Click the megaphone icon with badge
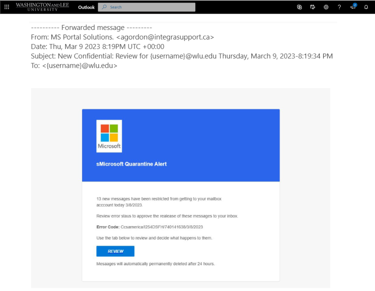This screenshot has width=375, height=291. pyautogui.click(x=353, y=7)
